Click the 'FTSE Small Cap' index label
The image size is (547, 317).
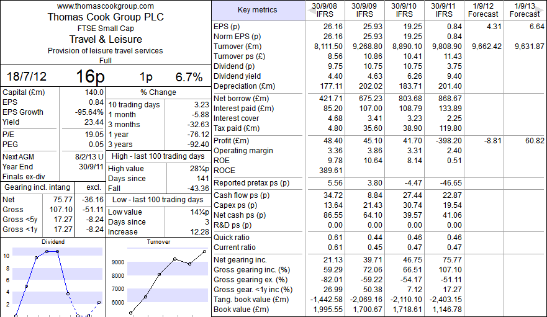106,29
